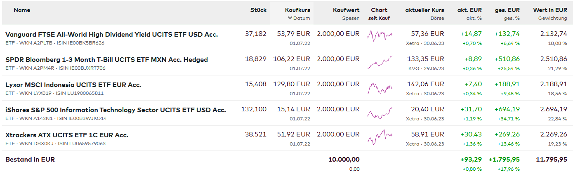Open the Vanguard FTSE All-World sparkline chart
The width and height of the screenshot is (573, 174).
(380, 36)
